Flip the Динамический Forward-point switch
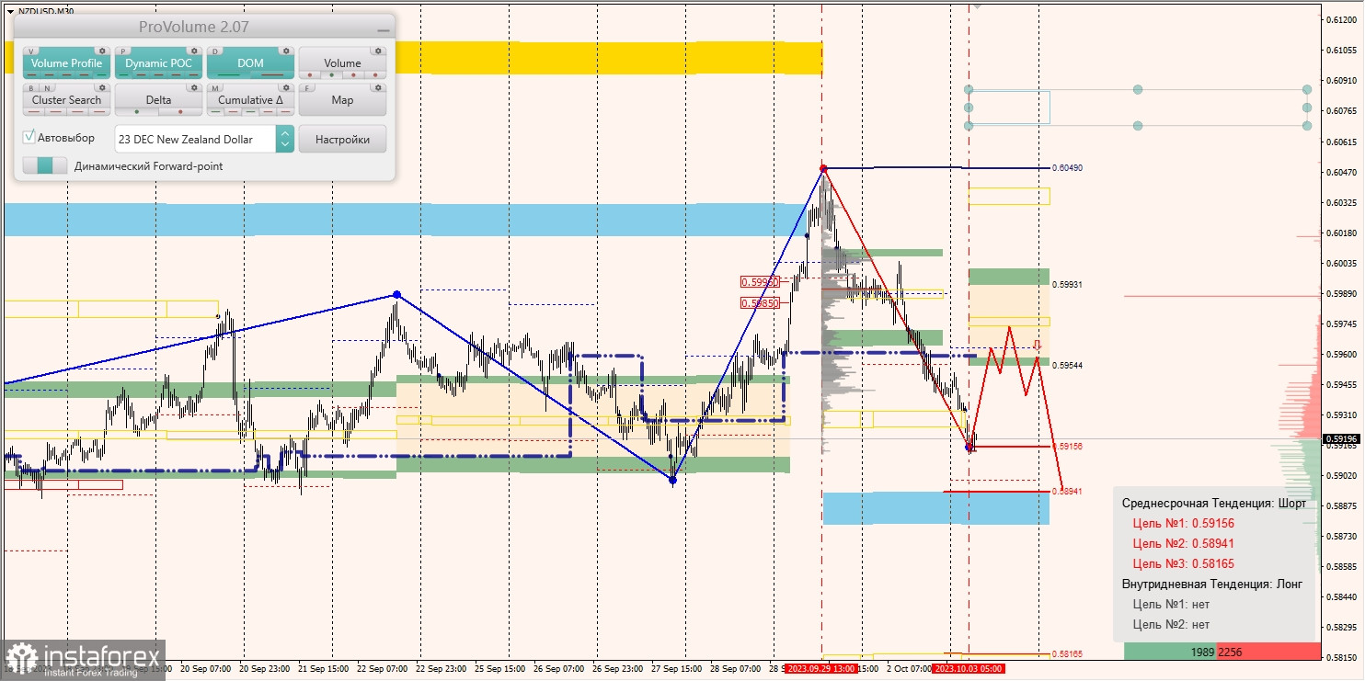This screenshot has width=1365, height=681. [x=45, y=165]
